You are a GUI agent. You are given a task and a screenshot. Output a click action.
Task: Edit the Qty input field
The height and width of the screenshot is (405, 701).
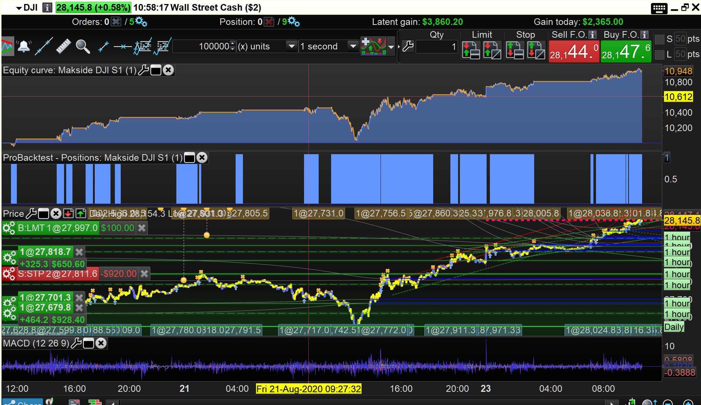pyautogui.click(x=437, y=47)
